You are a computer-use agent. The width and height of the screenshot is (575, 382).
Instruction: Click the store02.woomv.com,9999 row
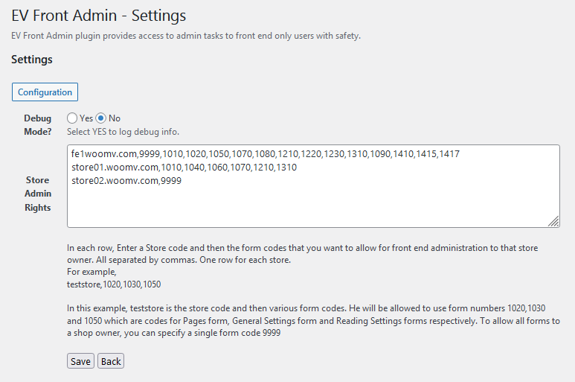pyautogui.click(x=126, y=181)
